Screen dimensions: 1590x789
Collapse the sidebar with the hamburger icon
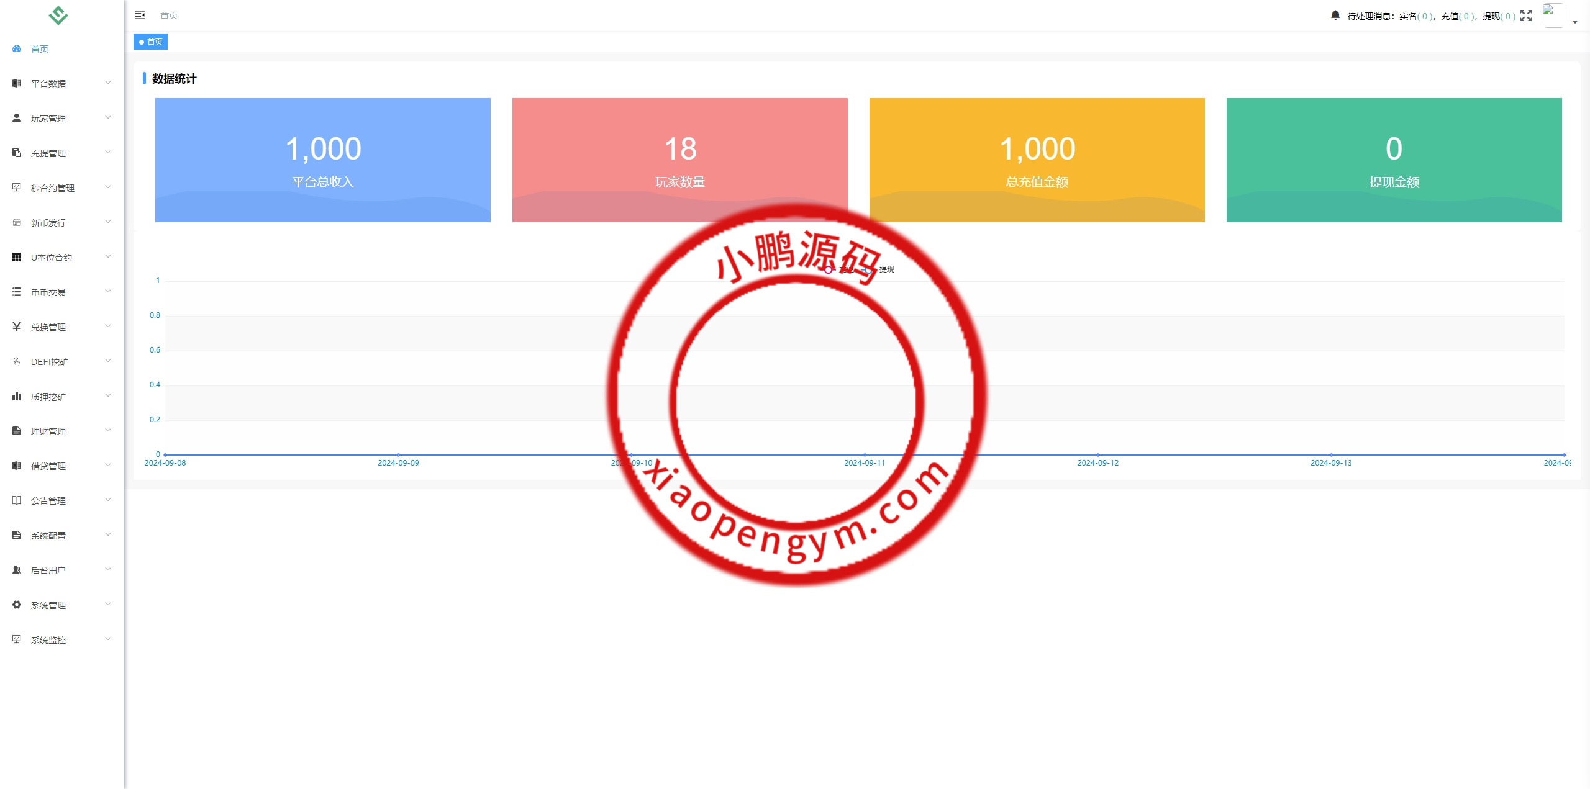click(140, 15)
